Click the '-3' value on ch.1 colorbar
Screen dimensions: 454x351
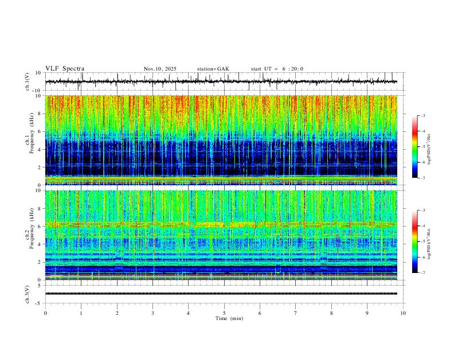pos(422,115)
